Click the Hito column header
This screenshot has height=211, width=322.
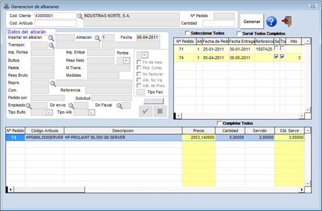coord(293,42)
